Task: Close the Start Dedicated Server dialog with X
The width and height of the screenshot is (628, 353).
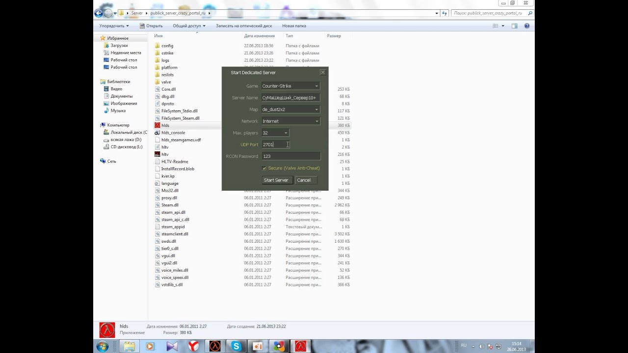Action: 322,72
